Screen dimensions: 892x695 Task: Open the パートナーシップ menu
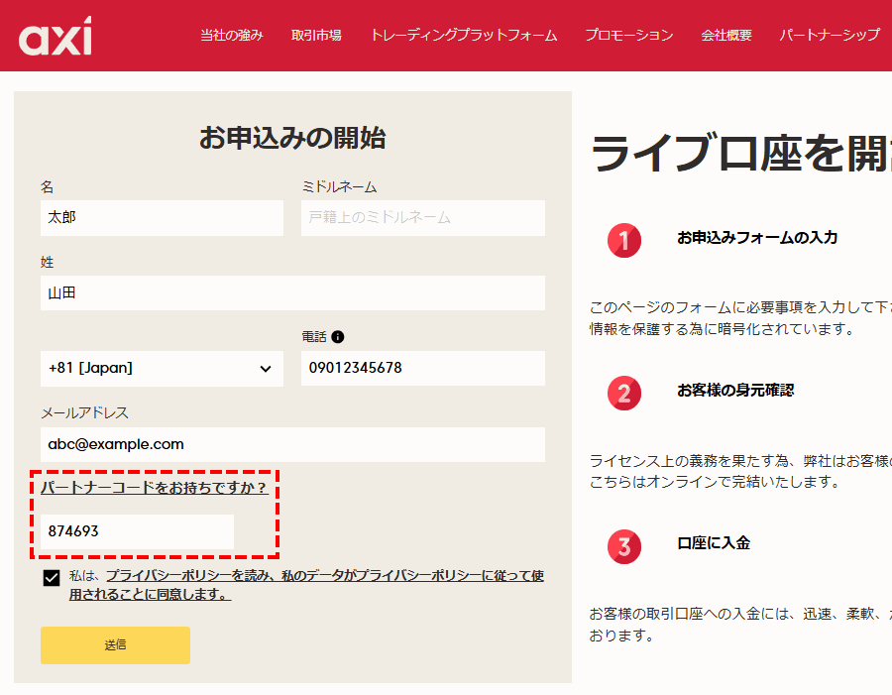click(829, 36)
